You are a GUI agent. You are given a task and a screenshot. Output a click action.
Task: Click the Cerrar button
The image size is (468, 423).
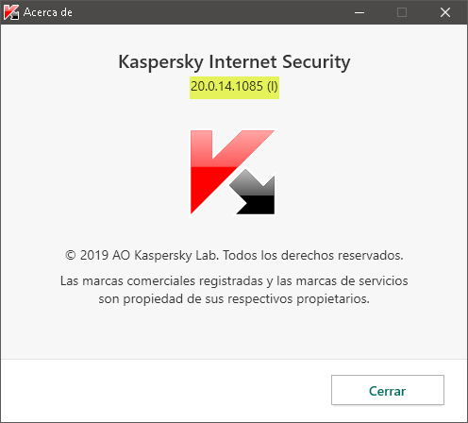point(388,390)
